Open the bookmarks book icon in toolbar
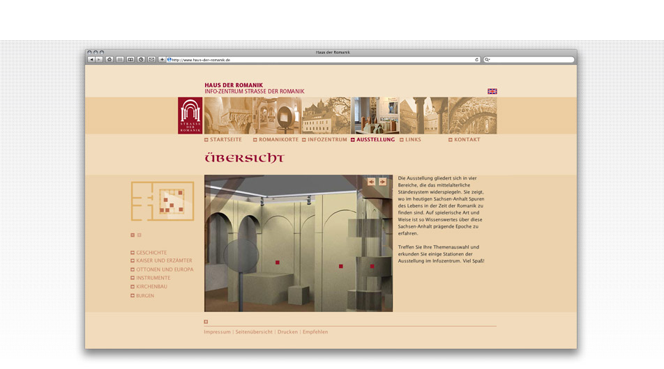This screenshot has width=664, height=369. pyautogui.click(x=130, y=60)
